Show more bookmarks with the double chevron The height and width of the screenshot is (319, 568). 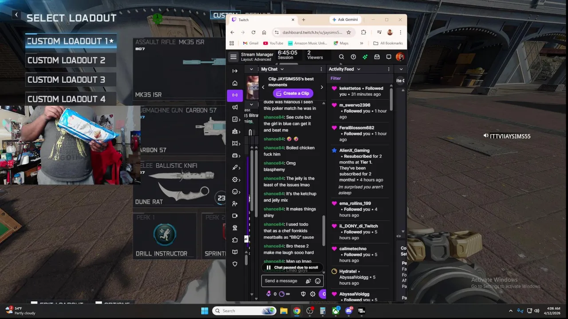click(x=362, y=43)
